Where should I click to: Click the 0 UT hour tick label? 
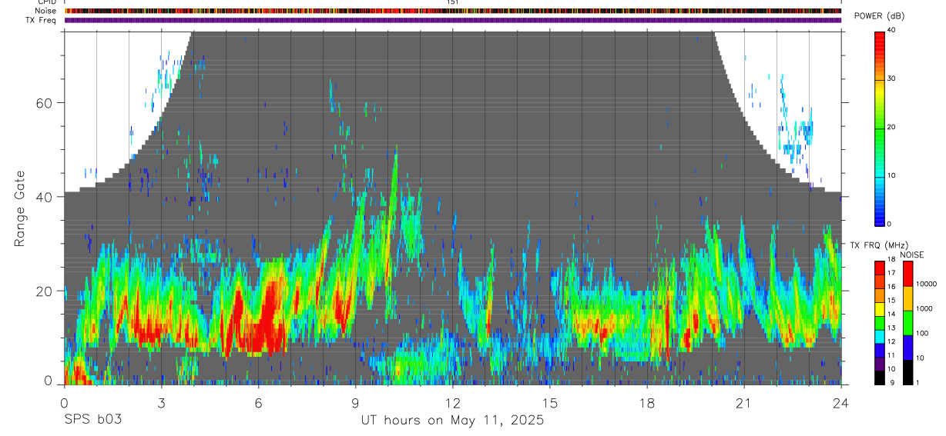pos(64,404)
